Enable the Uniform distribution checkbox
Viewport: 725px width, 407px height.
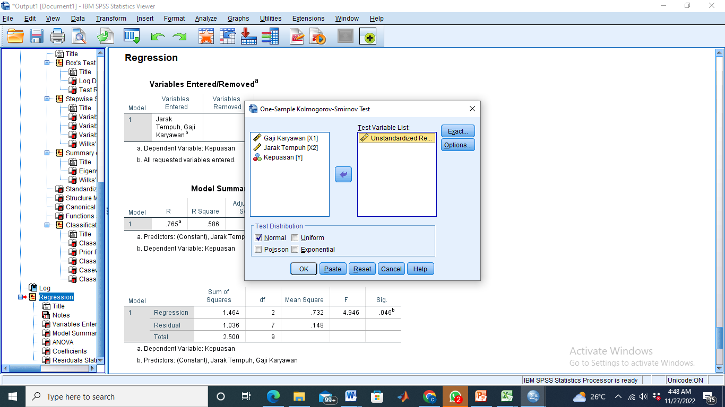click(x=295, y=238)
